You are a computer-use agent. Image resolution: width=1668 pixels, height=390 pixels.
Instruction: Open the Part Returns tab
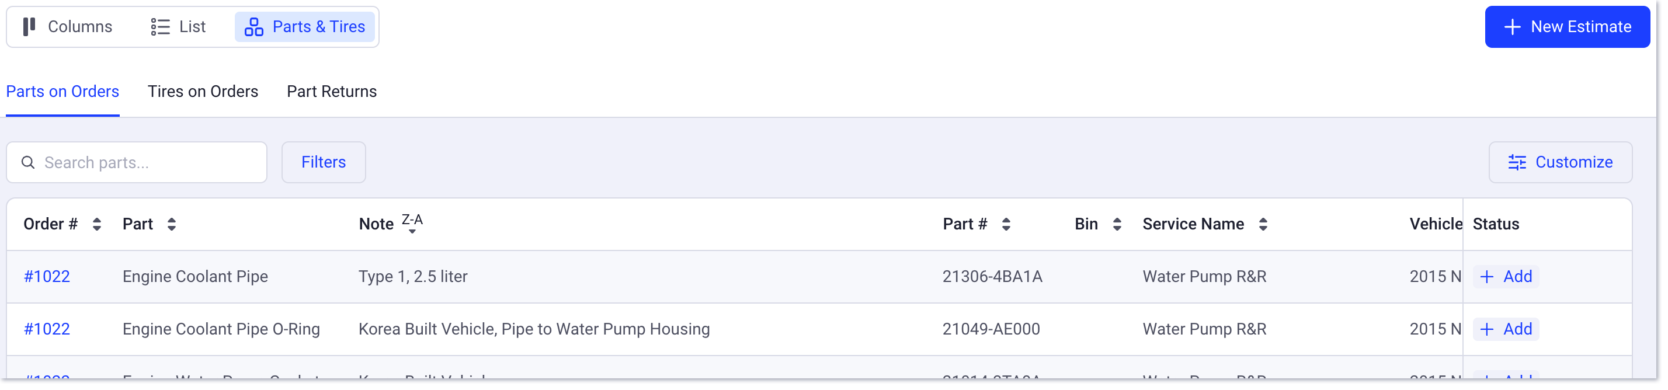332,91
